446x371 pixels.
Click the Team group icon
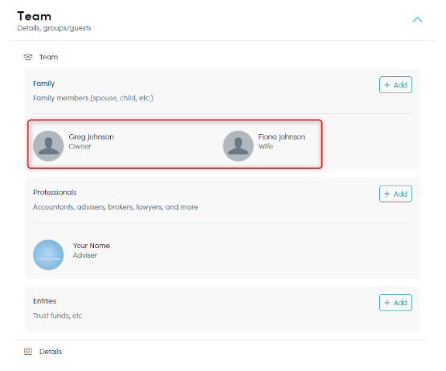pos(28,57)
